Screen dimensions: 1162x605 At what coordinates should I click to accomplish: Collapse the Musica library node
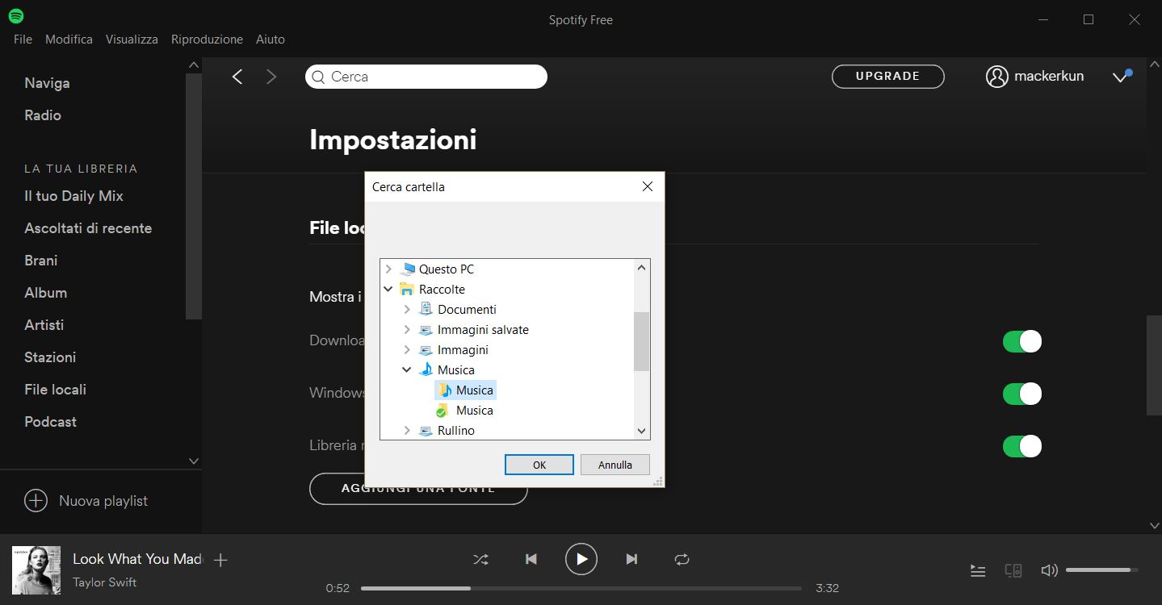407,370
